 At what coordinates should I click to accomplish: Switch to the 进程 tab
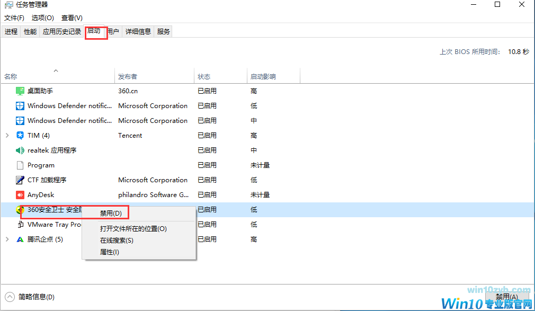pyautogui.click(x=11, y=31)
